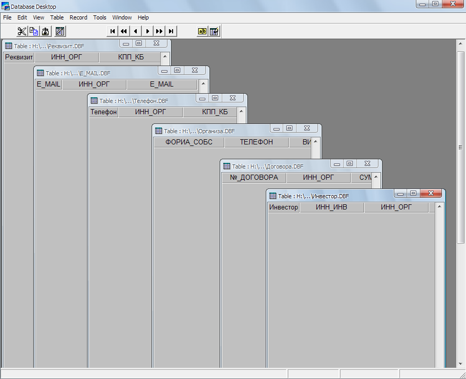This screenshot has width=466, height=379.
Task: Click the Copy toolbar icon
Action: tap(34, 31)
